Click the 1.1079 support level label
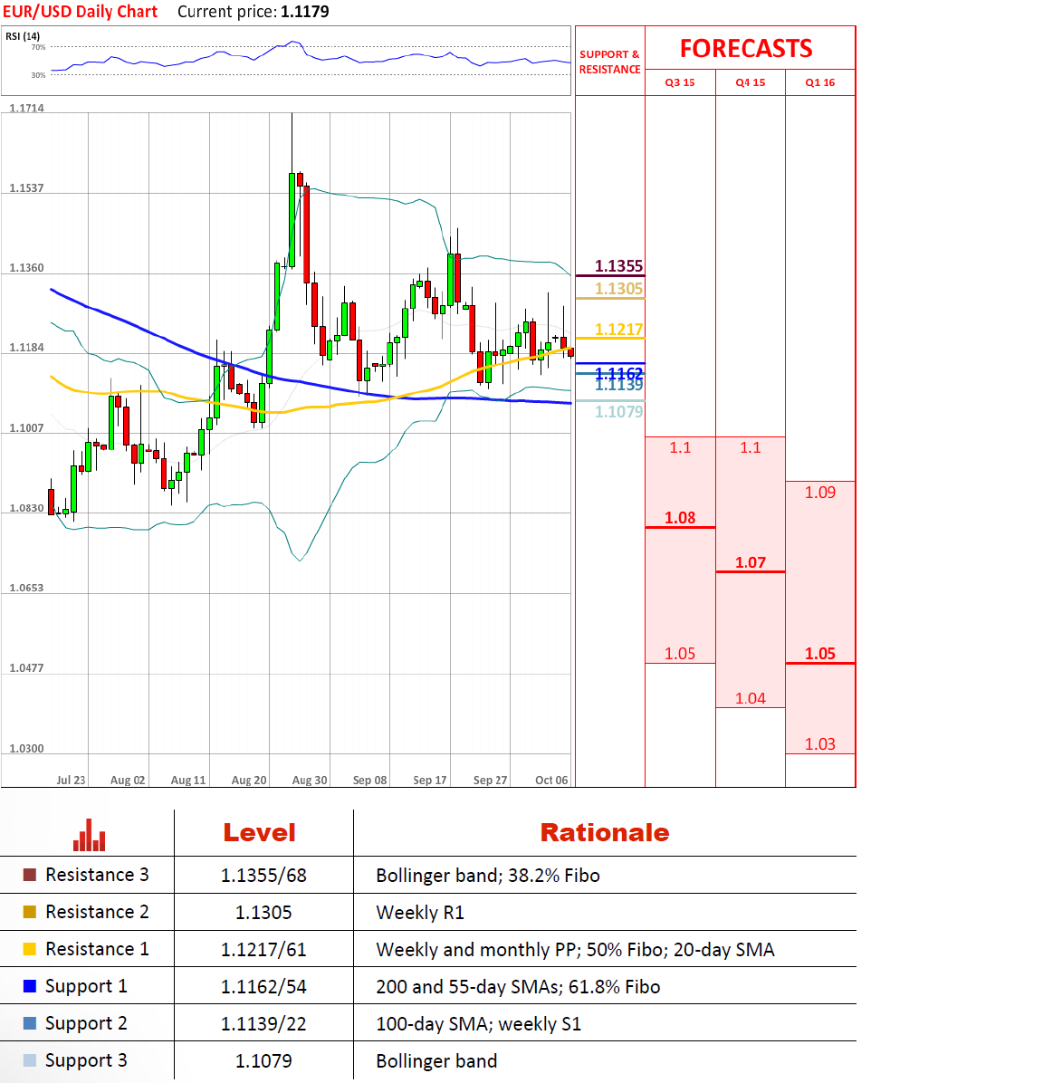Image resolution: width=1043 pixels, height=1083 pixels. 619,412
